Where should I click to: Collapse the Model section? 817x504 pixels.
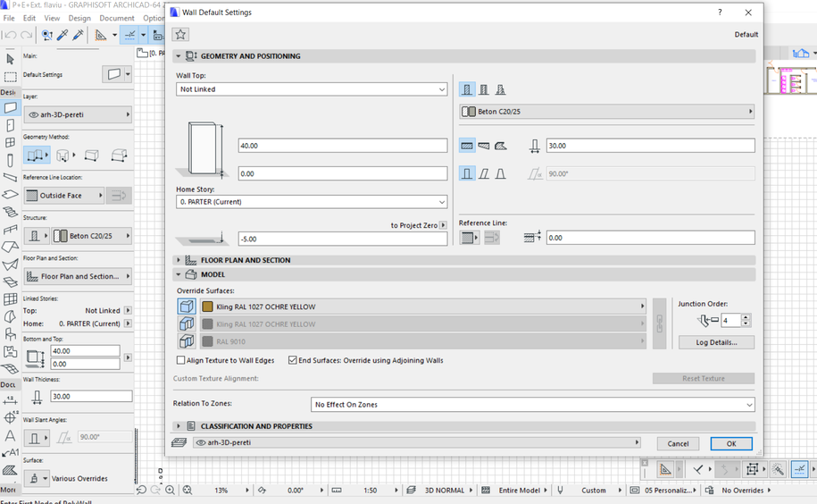[x=179, y=274]
